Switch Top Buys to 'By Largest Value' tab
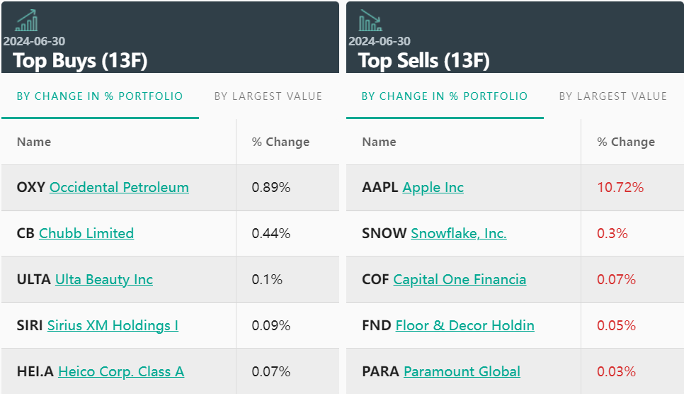The image size is (684, 394). 268,96
